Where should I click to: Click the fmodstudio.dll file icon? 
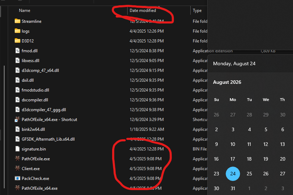(18, 90)
